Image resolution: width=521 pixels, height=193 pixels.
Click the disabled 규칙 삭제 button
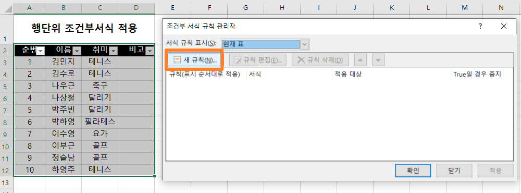click(x=320, y=60)
